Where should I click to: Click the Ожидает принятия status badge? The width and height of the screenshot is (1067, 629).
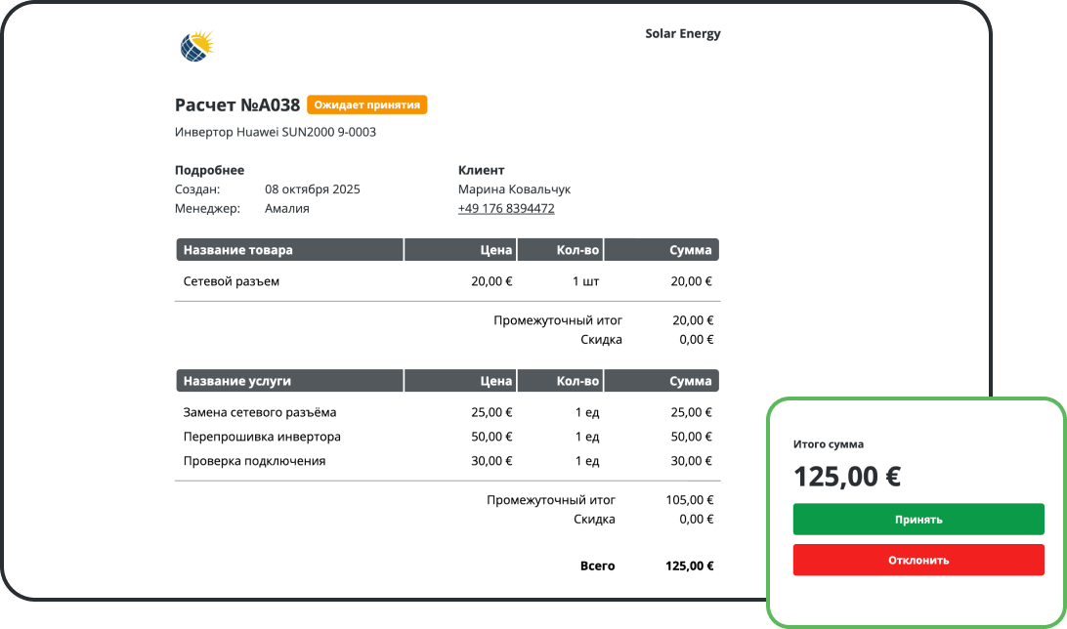366,105
